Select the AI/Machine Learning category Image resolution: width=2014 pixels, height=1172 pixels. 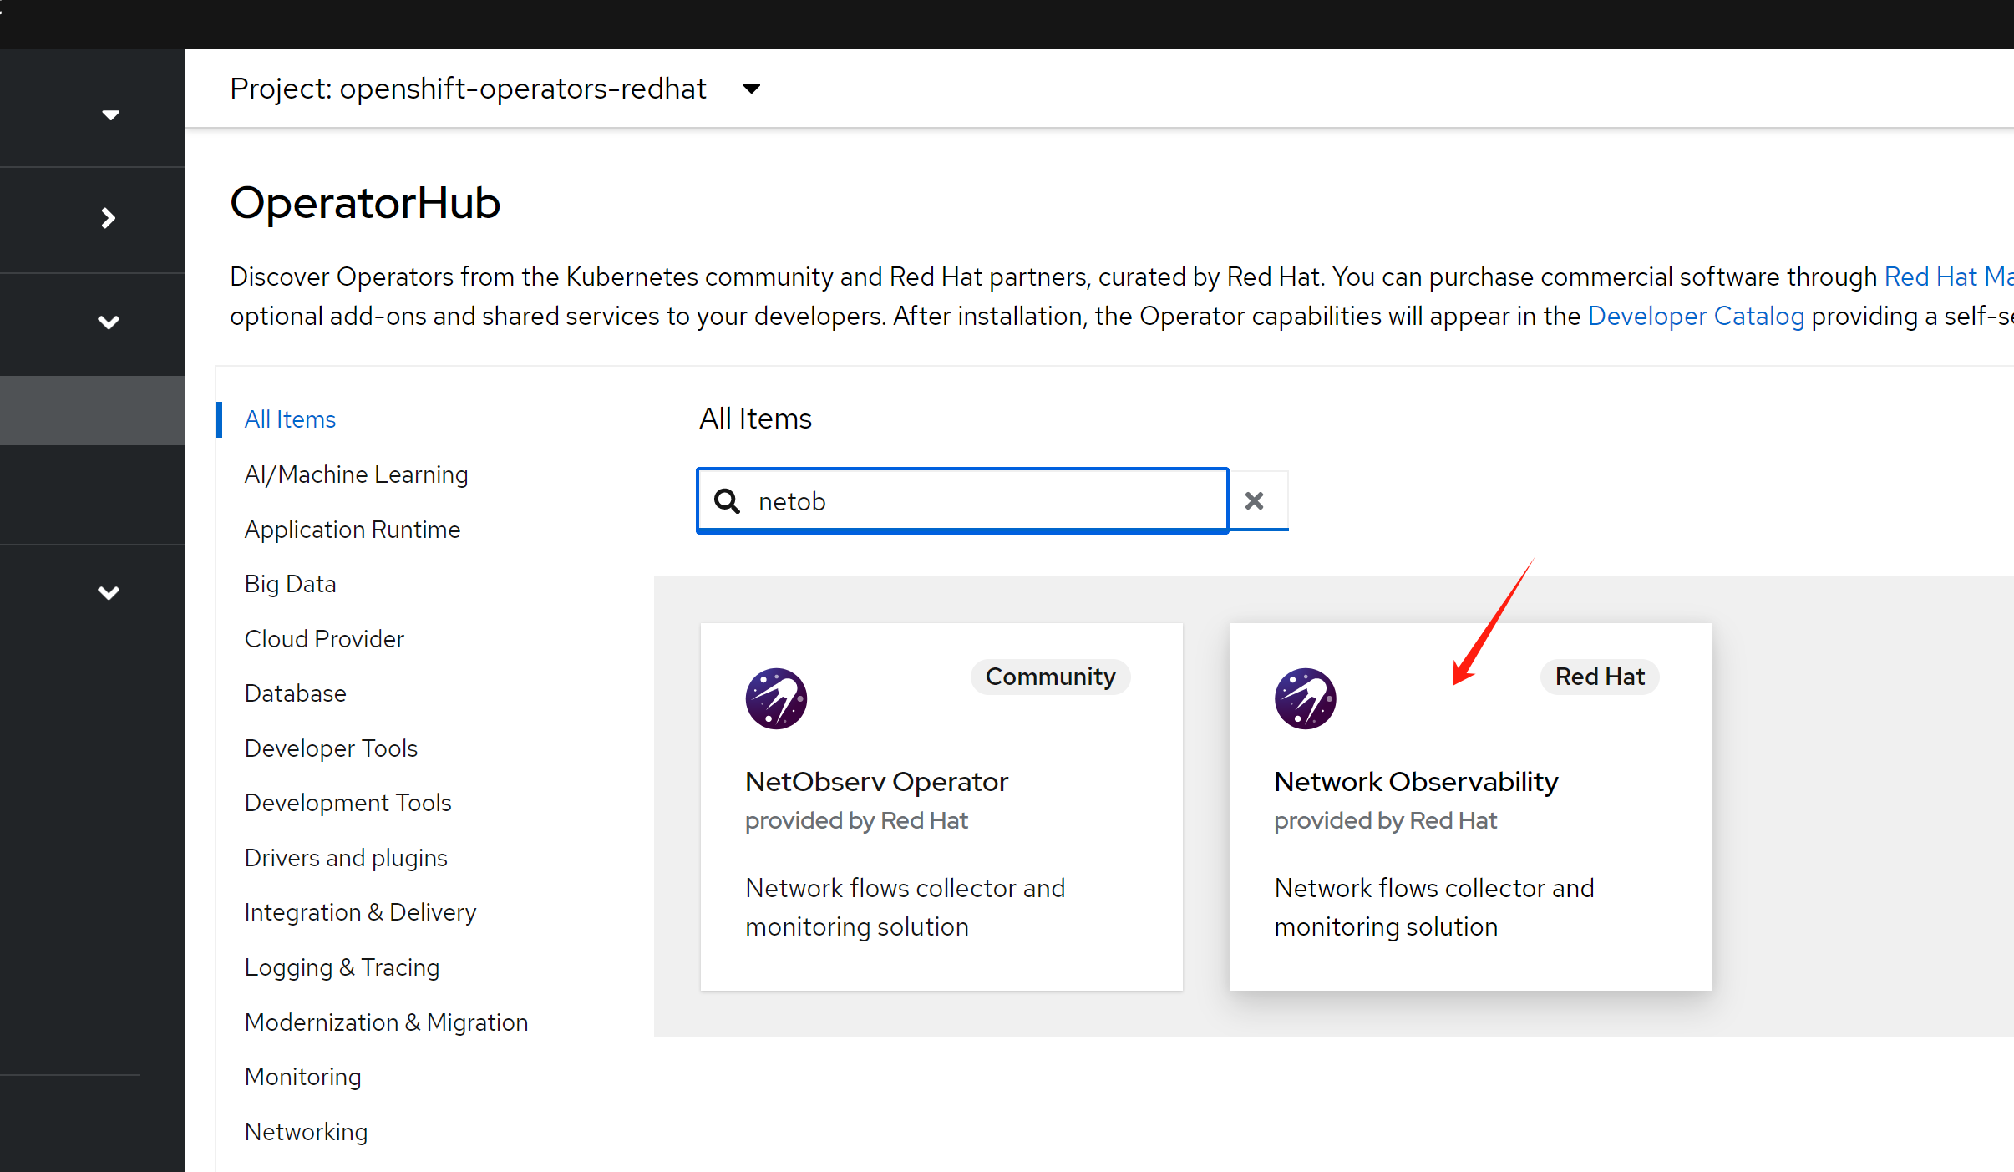click(356, 474)
